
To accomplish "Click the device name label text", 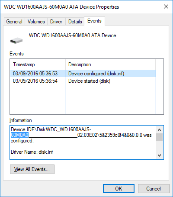I will tap(73, 36).
